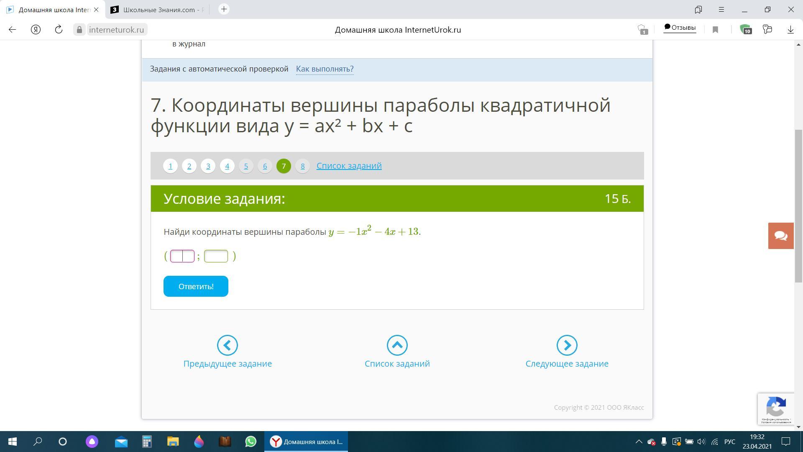Jump to task number 3
The image size is (803, 452).
coord(208,166)
